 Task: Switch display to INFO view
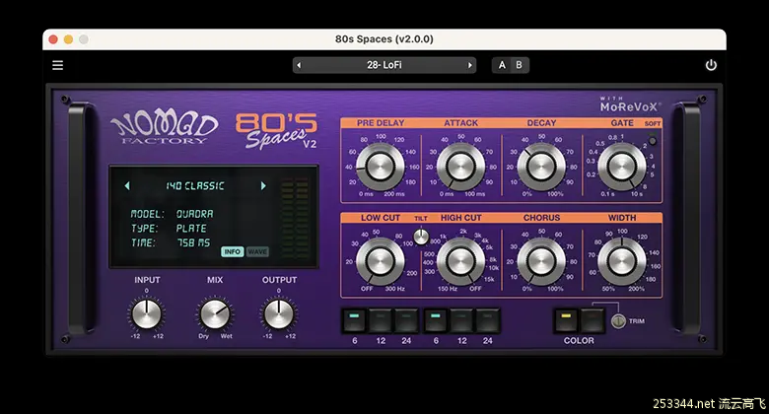pos(232,251)
